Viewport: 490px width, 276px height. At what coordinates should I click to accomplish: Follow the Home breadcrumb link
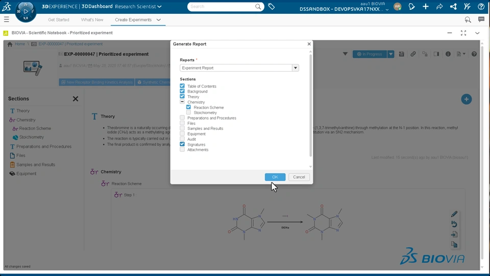pos(20,44)
